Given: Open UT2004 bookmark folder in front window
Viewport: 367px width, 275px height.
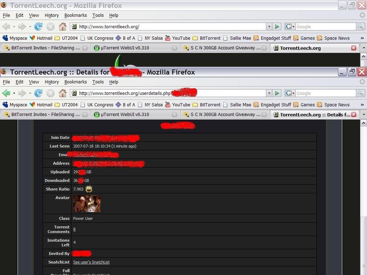Looking at the screenshot, I should point(66,105).
